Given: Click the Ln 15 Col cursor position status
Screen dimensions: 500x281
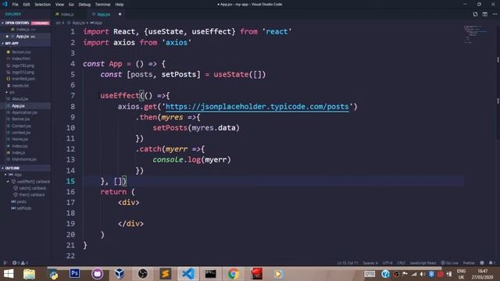Looking at the screenshot, I should point(348,263).
